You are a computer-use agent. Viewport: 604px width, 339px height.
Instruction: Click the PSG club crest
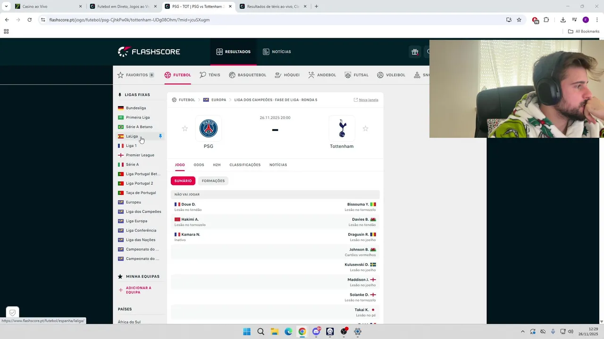tap(209, 129)
